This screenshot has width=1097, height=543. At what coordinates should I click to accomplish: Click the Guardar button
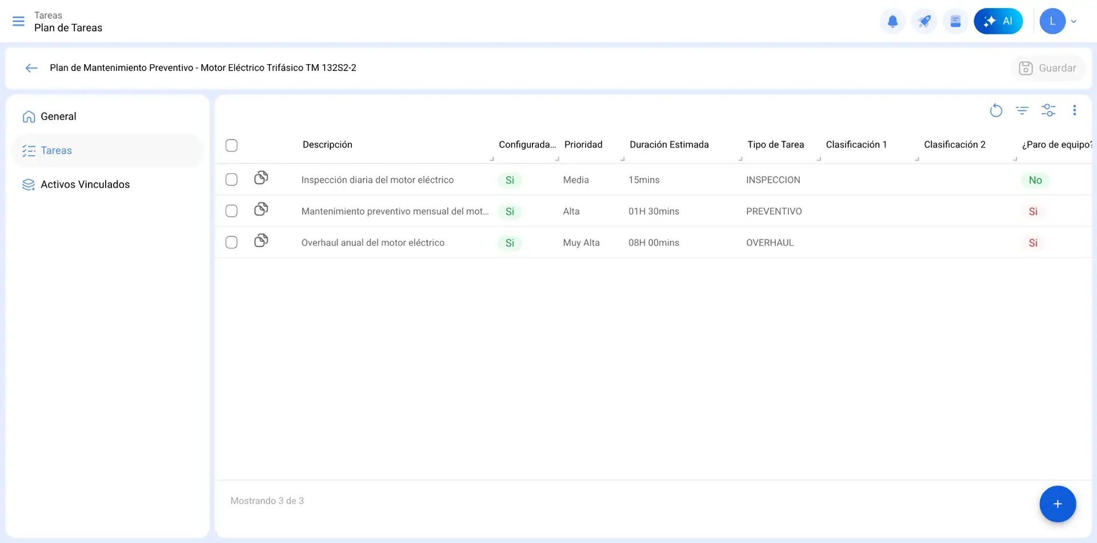[1048, 68]
